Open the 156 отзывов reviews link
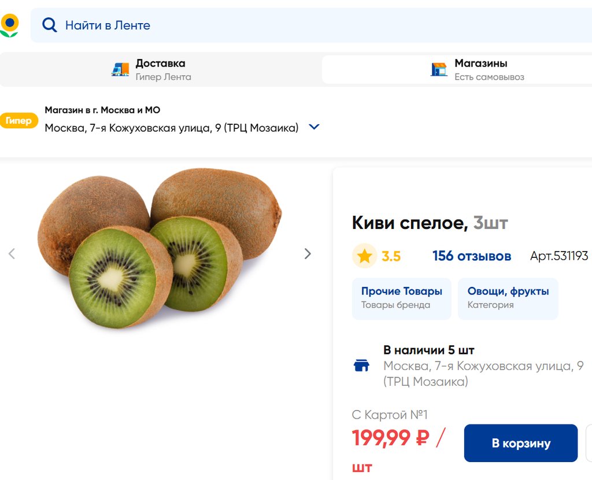The image size is (592, 480). coord(472,256)
